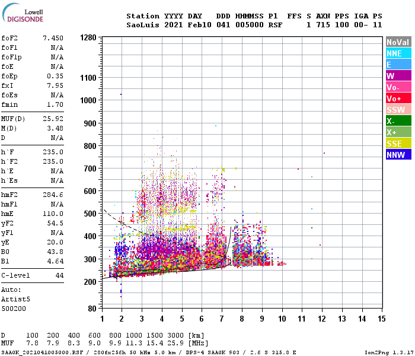Screen dimensions: 415x356
Task: Click the fxI value 7.95
Action: click(x=55, y=86)
